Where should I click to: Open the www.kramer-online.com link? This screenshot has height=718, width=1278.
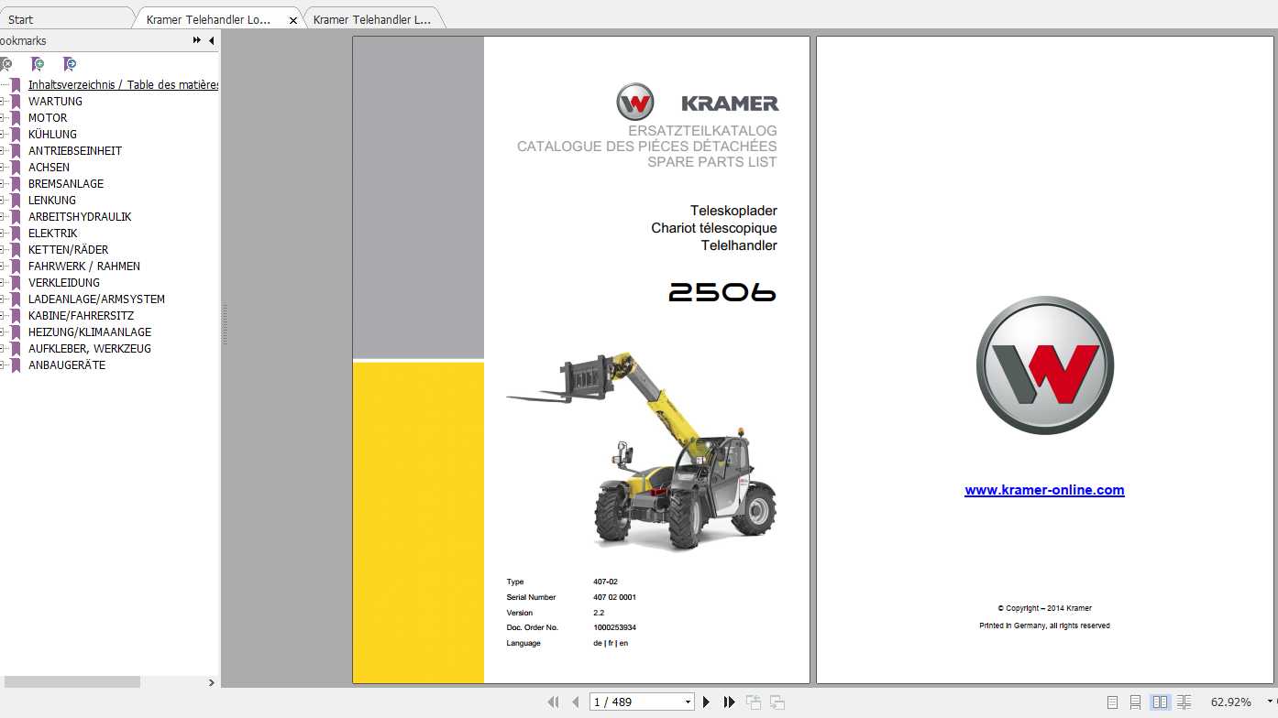click(1044, 490)
